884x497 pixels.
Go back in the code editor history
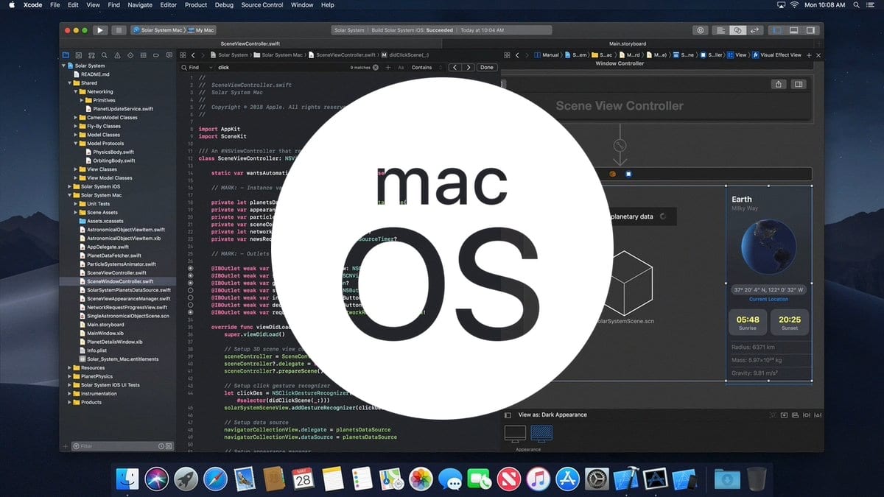click(193, 55)
